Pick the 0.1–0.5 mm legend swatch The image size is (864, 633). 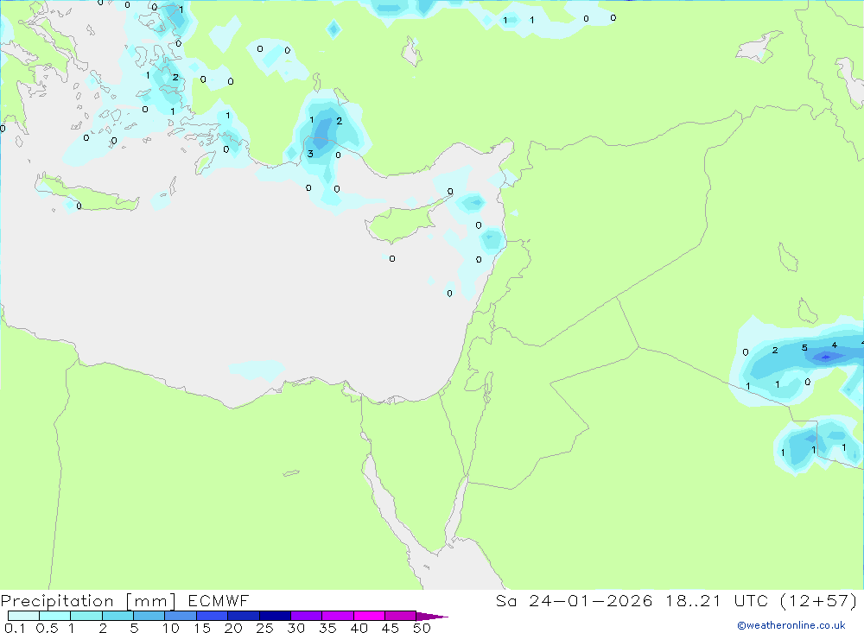23,616
